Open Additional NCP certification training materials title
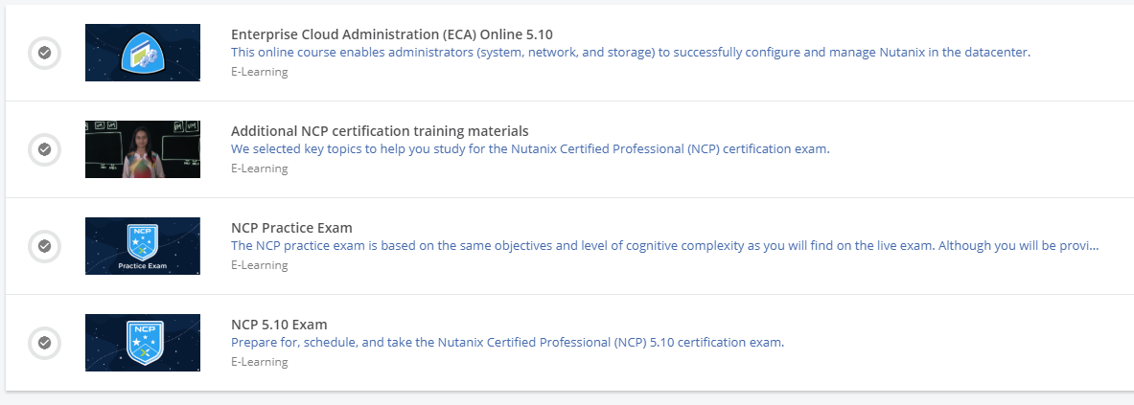1134x405 pixels. point(380,131)
